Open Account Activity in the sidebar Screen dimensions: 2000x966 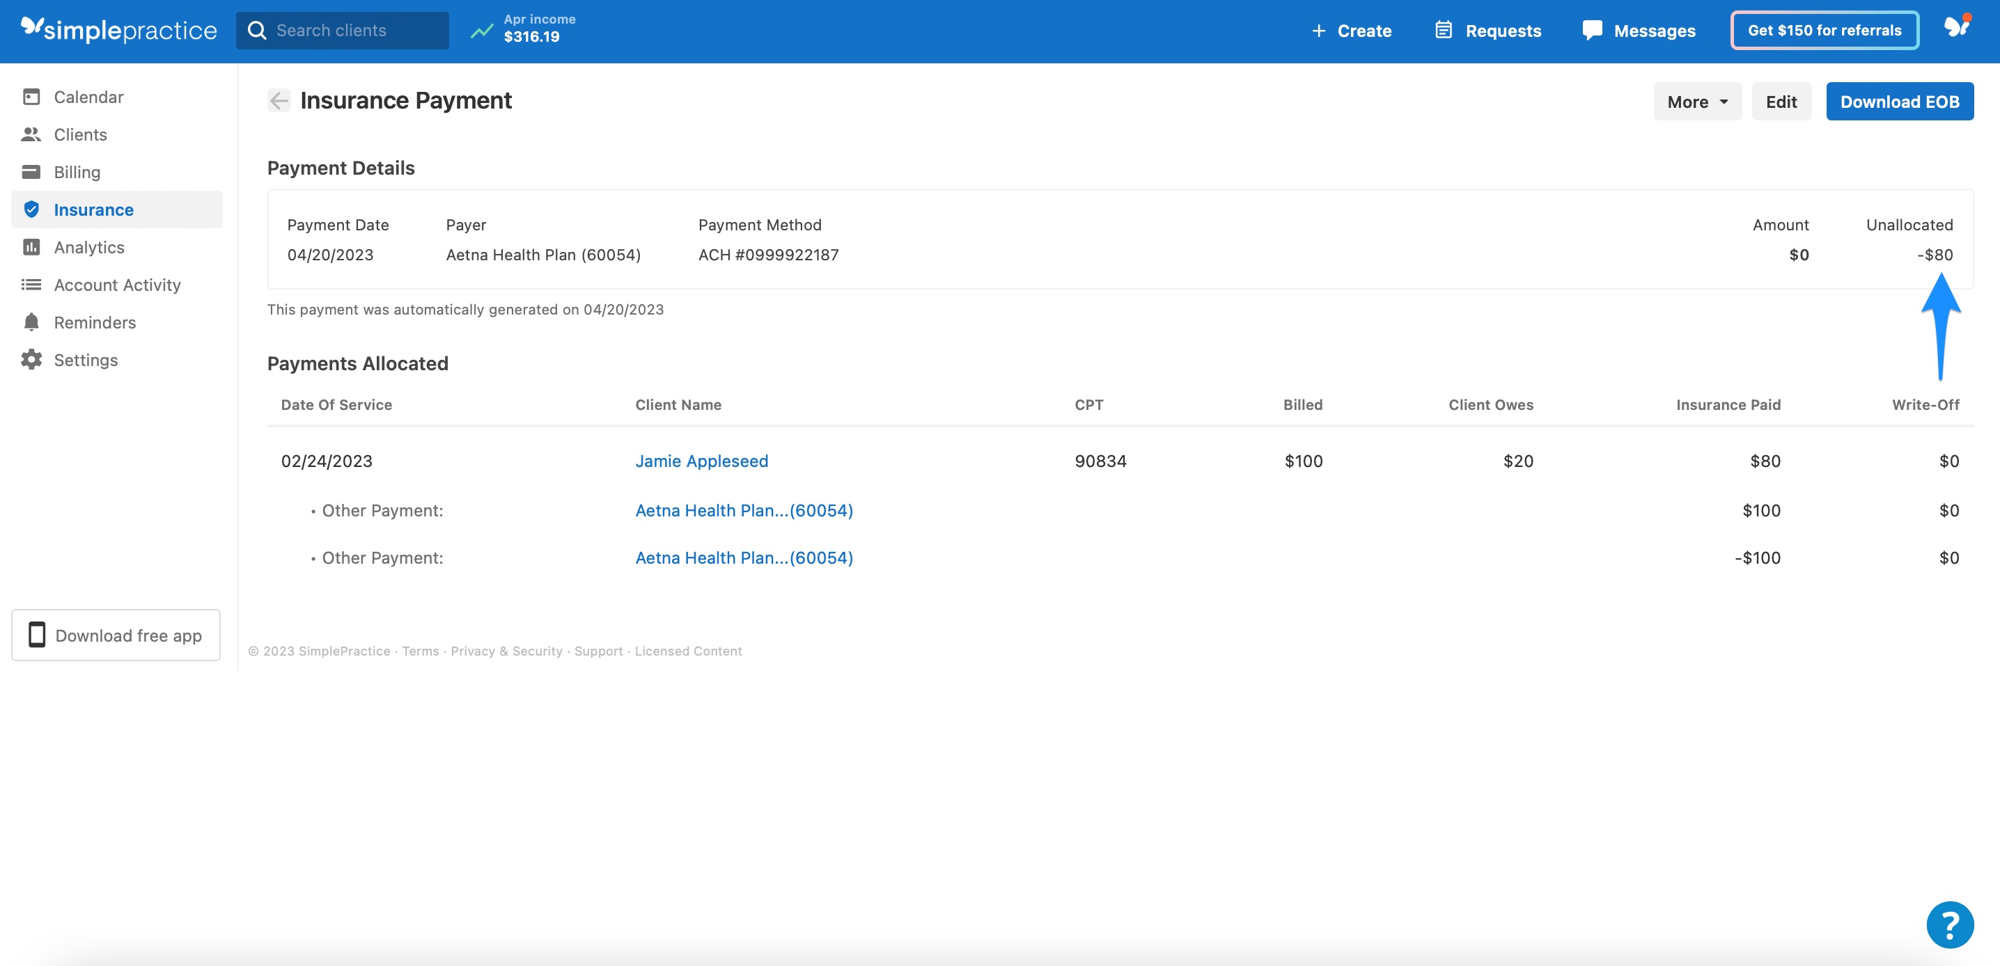116,285
